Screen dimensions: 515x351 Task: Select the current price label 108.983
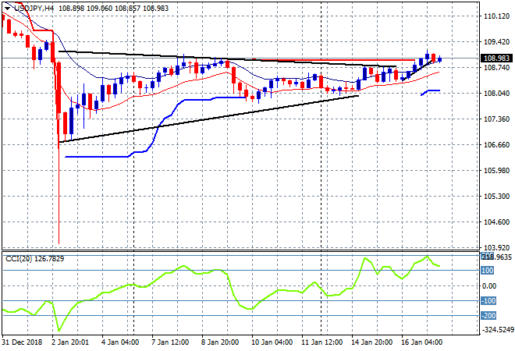(x=496, y=58)
